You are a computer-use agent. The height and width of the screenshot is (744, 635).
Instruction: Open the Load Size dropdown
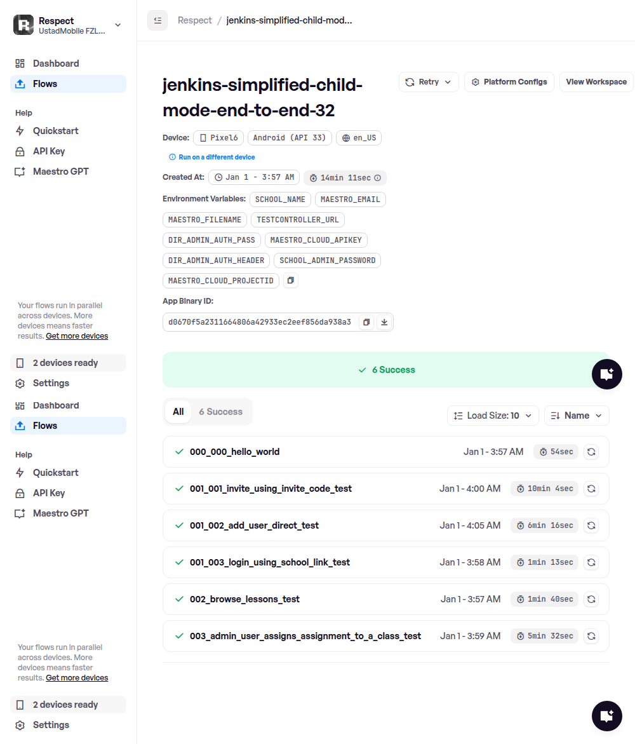(x=493, y=416)
